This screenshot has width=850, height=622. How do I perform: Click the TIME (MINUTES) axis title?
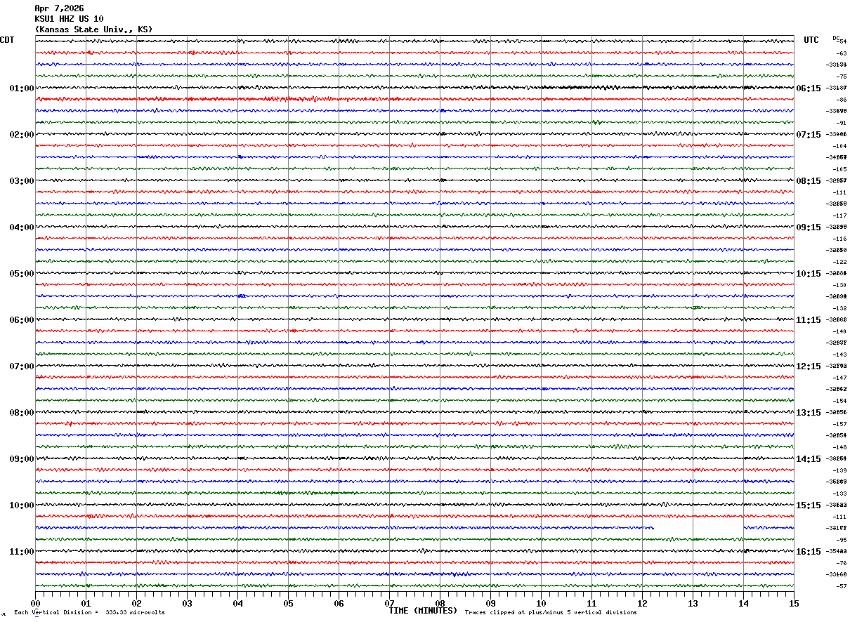(x=423, y=611)
